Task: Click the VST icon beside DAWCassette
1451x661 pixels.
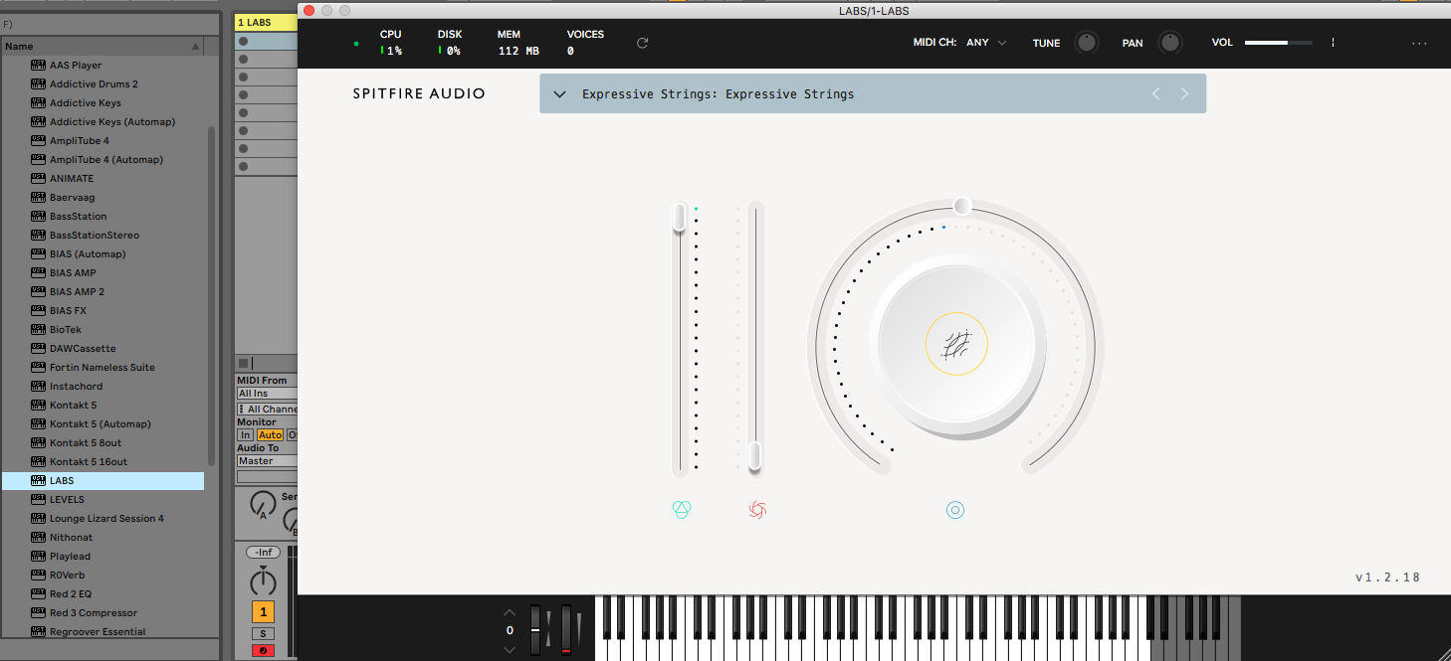Action: (38, 348)
